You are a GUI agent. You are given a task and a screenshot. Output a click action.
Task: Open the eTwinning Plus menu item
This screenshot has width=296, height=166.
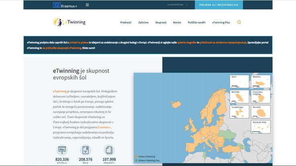point(221,22)
